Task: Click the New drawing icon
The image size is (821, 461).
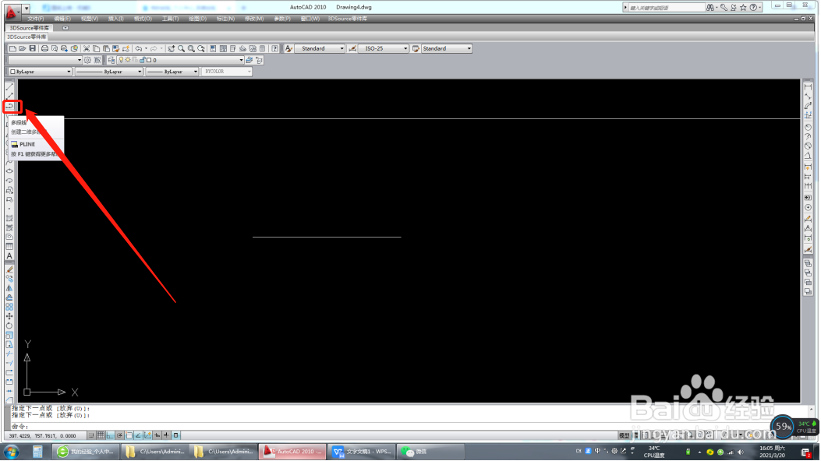Action: [x=12, y=48]
